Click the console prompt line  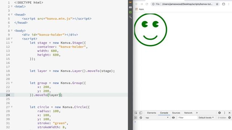[183, 122]
